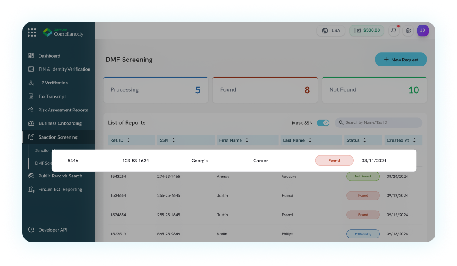
Task: Select the USA country selector
Action: [x=331, y=31]
